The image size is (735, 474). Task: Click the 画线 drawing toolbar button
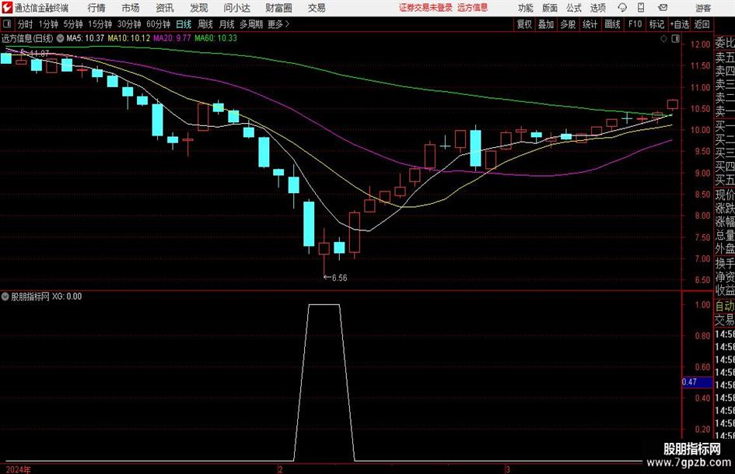[612, 24]
